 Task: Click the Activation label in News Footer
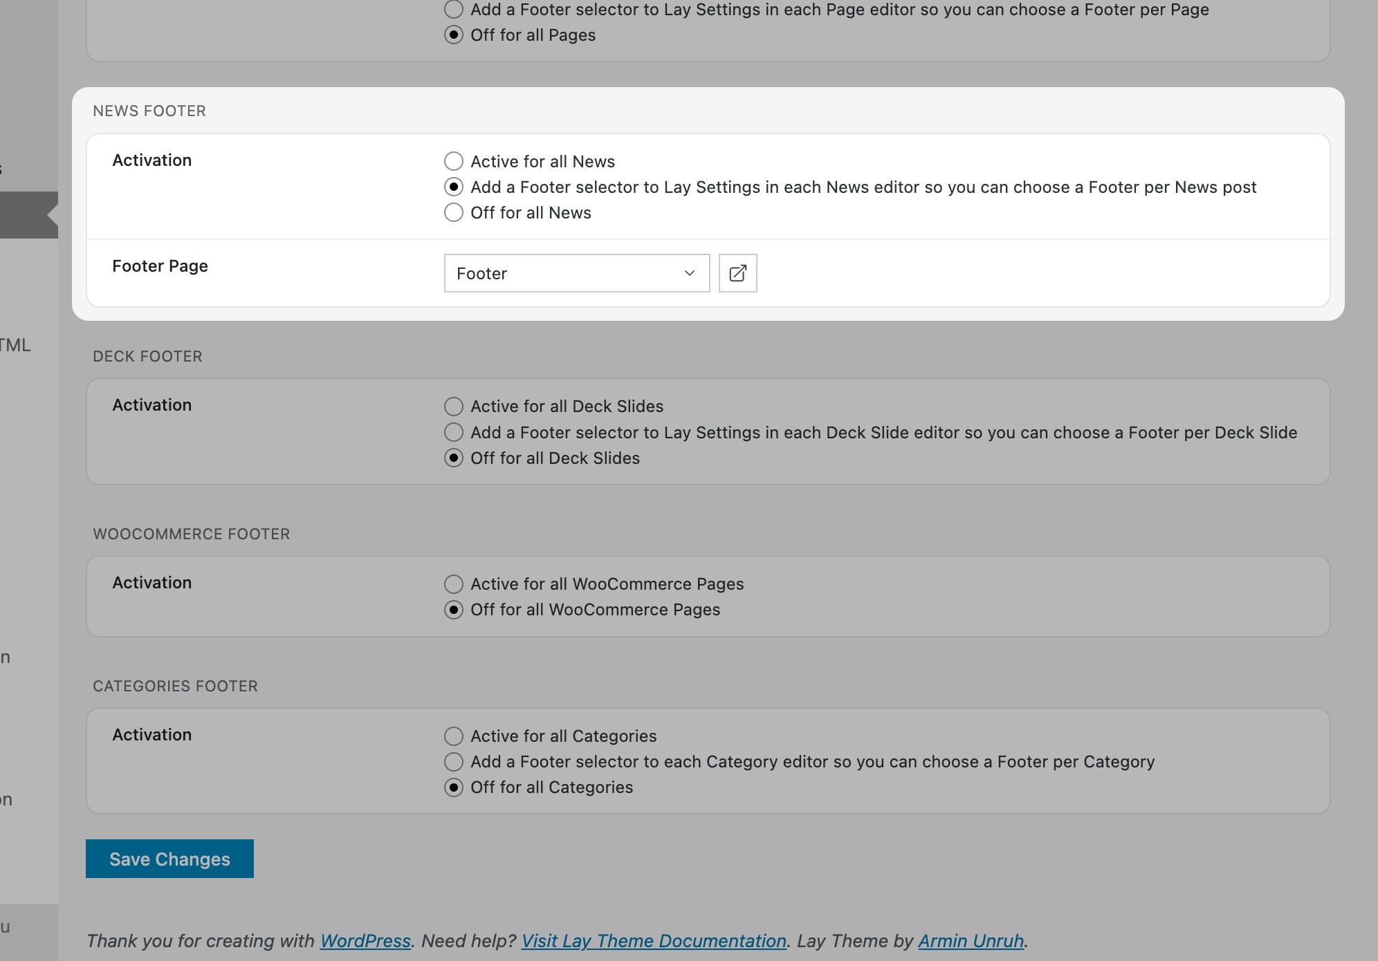point(151,160)
